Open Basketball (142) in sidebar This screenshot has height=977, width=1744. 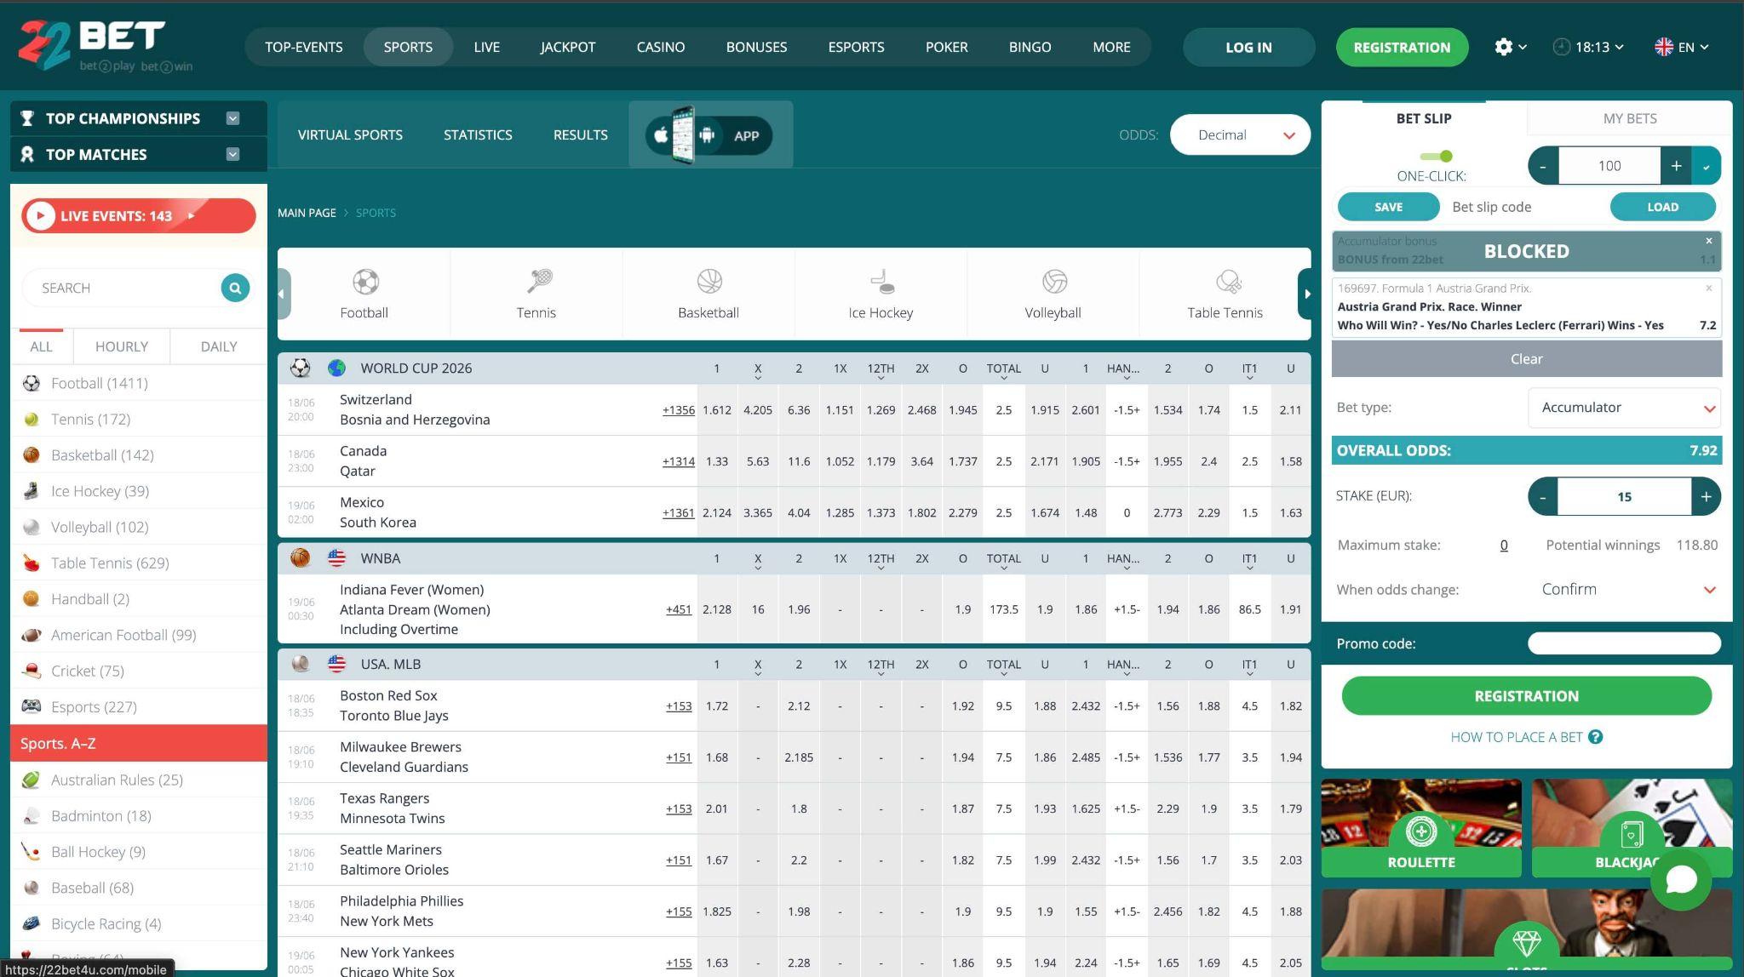139,454
